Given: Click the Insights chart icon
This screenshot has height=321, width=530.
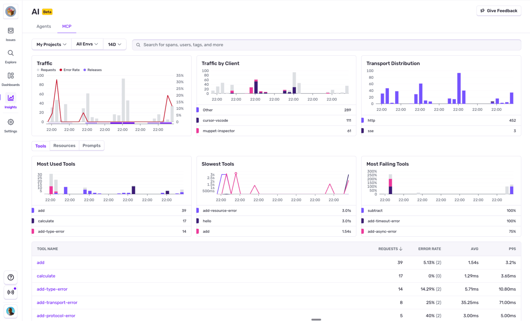Looking at the screenshot, I should (x=10, y=98).
